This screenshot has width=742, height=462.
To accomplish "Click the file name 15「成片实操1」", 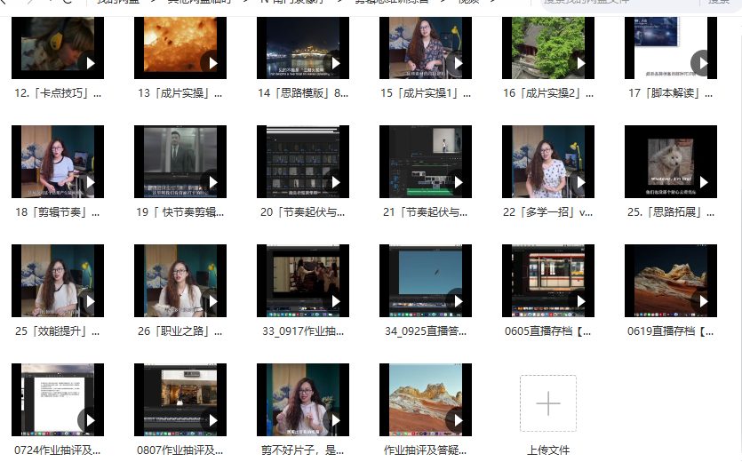I will (426, 93).
